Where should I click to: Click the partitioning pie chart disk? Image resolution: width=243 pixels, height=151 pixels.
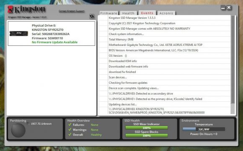tap(18, 130)
